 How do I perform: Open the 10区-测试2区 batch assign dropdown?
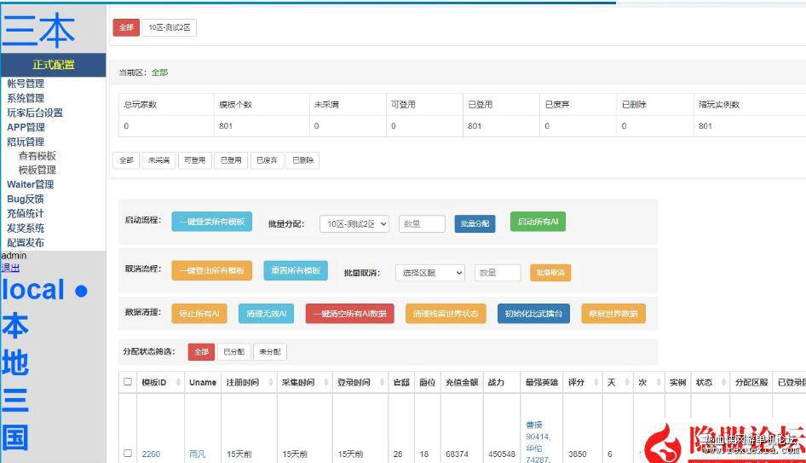(354, 223)
